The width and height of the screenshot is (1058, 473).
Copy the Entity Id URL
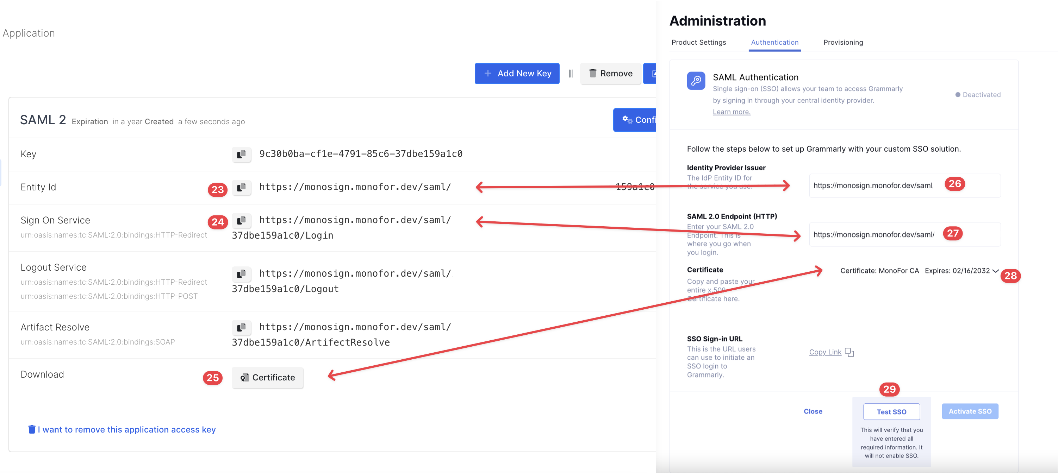click(241, 187)
